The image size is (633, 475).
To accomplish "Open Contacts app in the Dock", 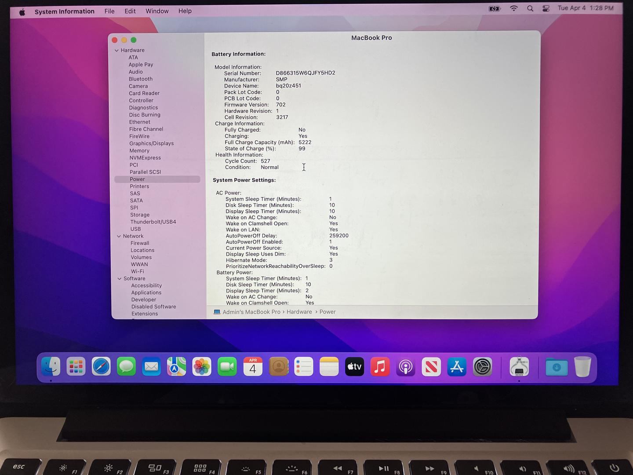I will click(x=278, y=366).
